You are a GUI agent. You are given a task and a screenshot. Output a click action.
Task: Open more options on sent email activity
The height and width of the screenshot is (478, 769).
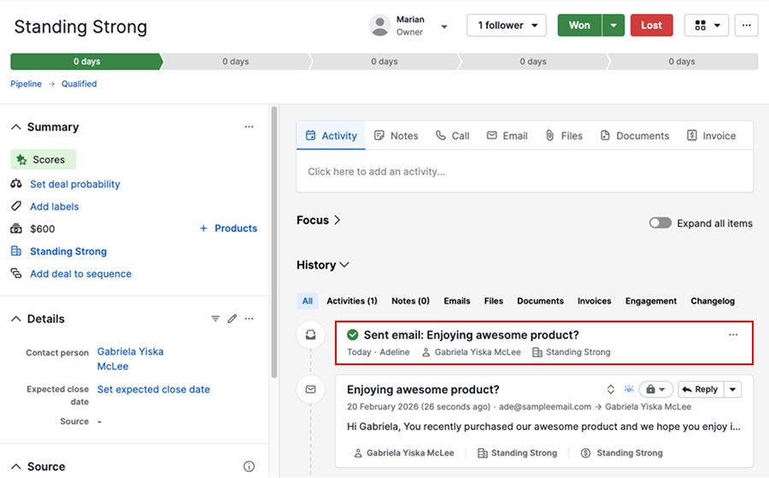[x=732, y=335]
